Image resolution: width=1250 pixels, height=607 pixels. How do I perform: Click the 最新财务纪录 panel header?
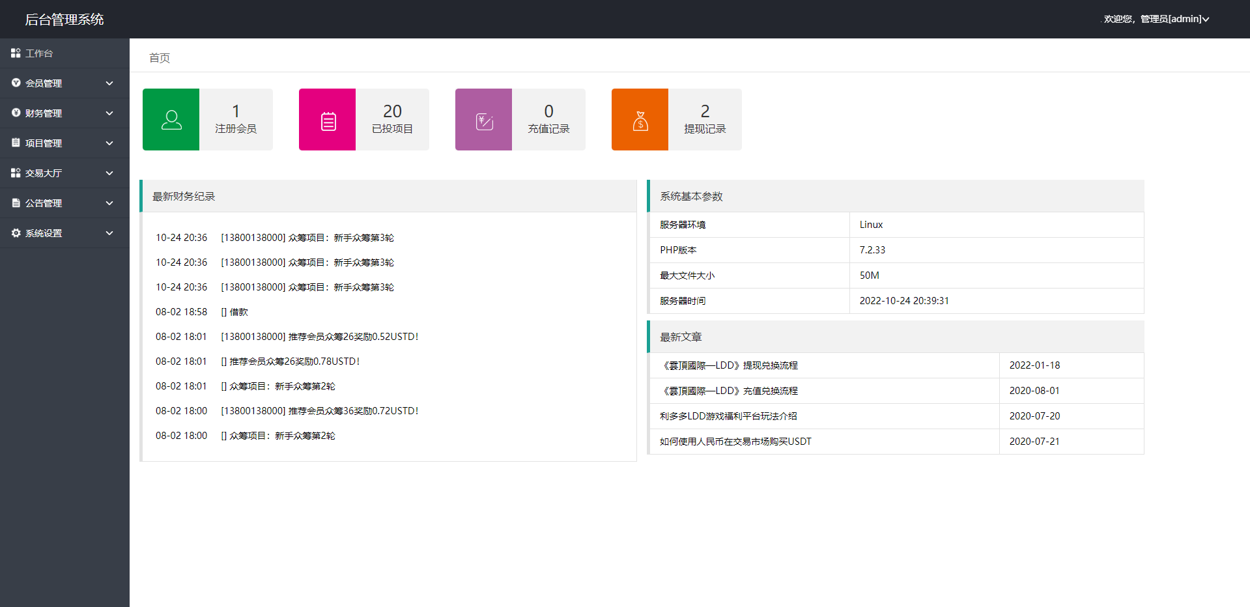pyautogui.click(x=389, y=196)
